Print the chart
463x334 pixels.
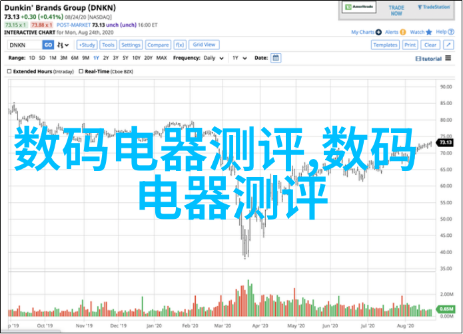410,45
